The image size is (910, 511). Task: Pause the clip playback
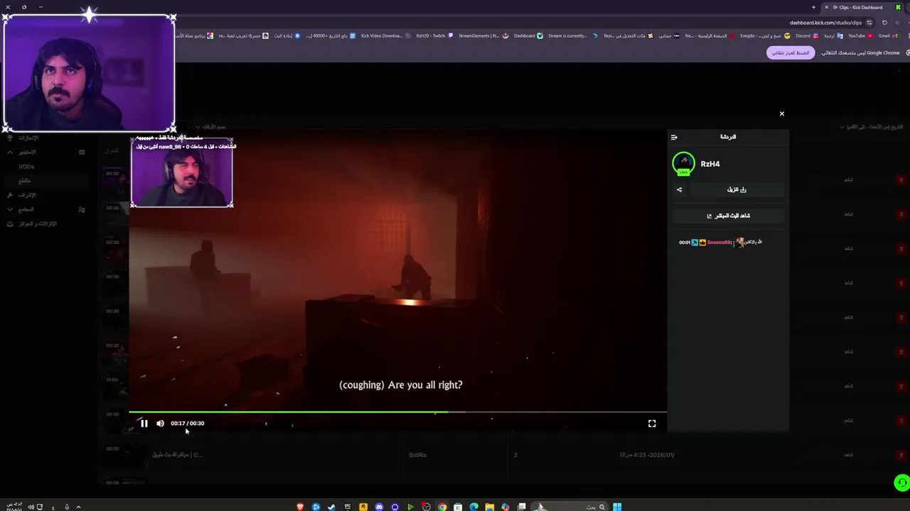[x=144, y=424]
